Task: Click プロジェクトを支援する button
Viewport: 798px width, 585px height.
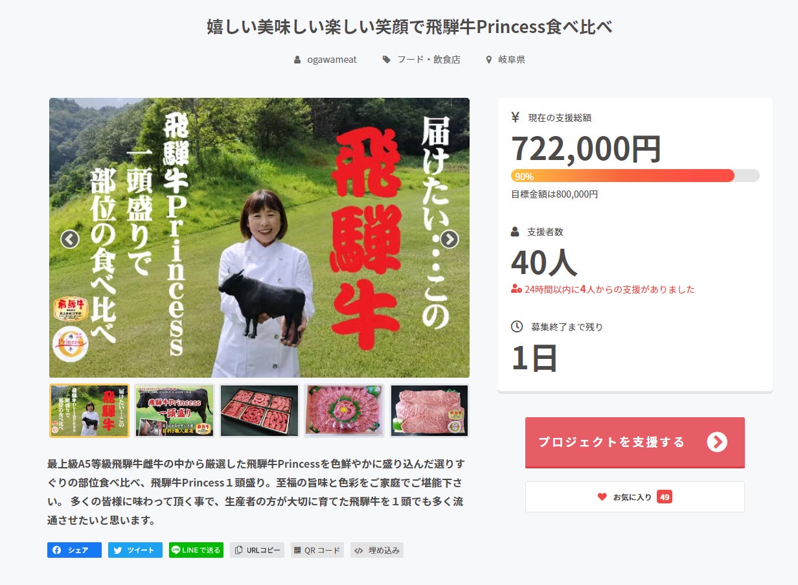Action: (635, 442)
